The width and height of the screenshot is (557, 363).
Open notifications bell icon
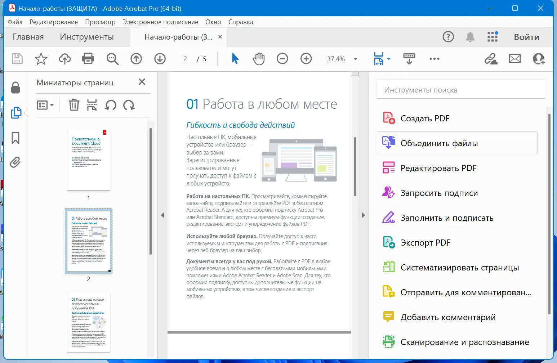(x=470, y=37)
